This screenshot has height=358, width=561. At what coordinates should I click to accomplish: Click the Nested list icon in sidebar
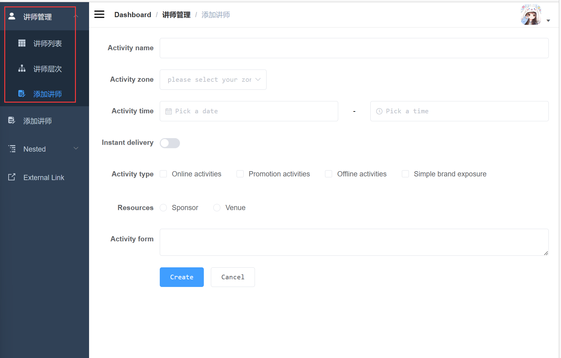click(12, 149)
